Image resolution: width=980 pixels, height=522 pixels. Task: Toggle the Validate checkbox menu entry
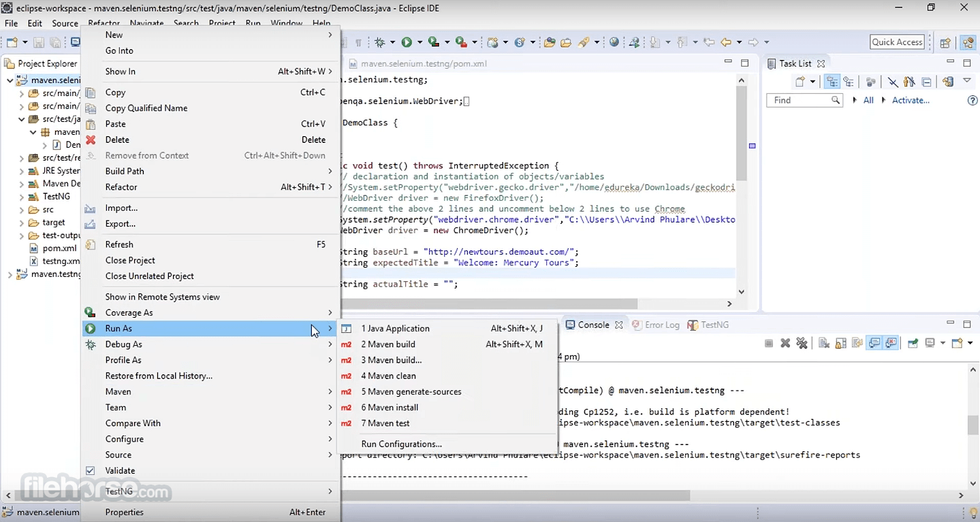[120, 470]
